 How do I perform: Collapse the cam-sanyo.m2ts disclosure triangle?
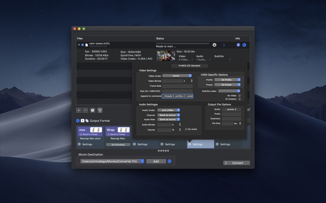point(79,45)
